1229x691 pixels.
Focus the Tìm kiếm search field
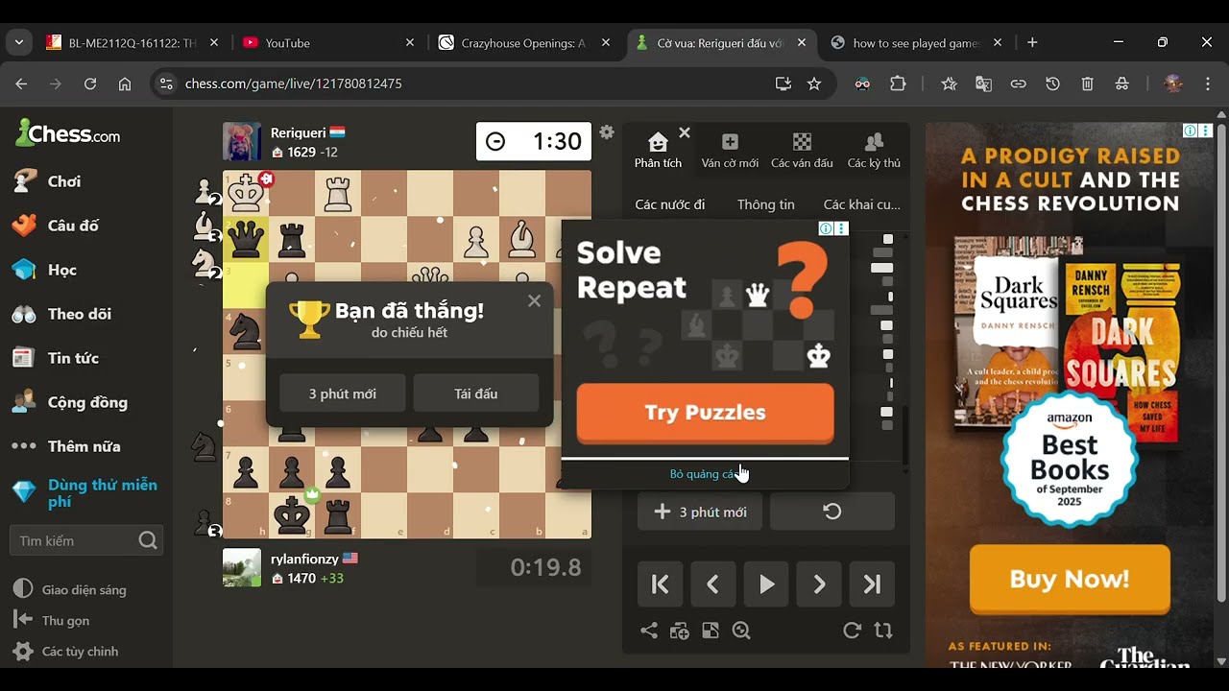[86, 540]
